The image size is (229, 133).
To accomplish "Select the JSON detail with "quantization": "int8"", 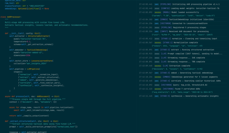I will (183, 16).
